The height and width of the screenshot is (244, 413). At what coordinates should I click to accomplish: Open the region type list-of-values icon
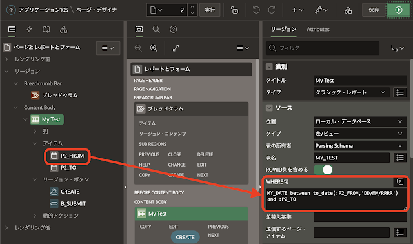pyautogui.click(x=400, y=92)
